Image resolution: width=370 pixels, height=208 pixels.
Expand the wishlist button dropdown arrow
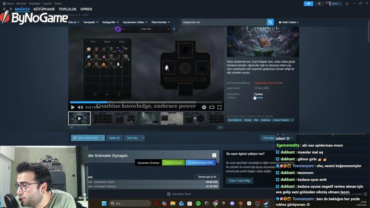(x=103, y=138)
